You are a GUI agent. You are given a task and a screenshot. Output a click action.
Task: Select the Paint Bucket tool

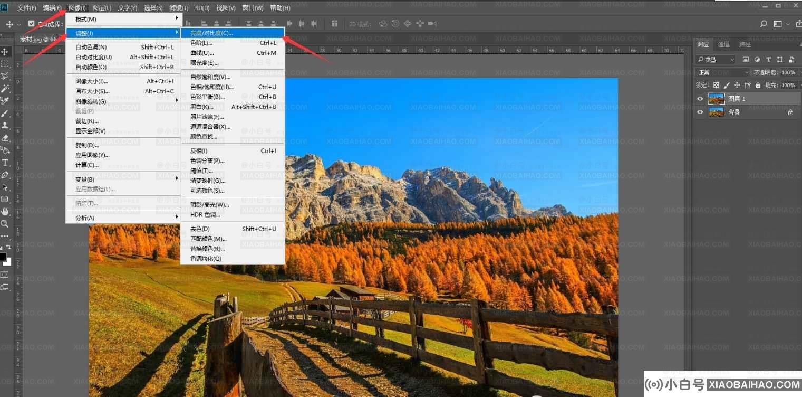[x=5, y=150]
